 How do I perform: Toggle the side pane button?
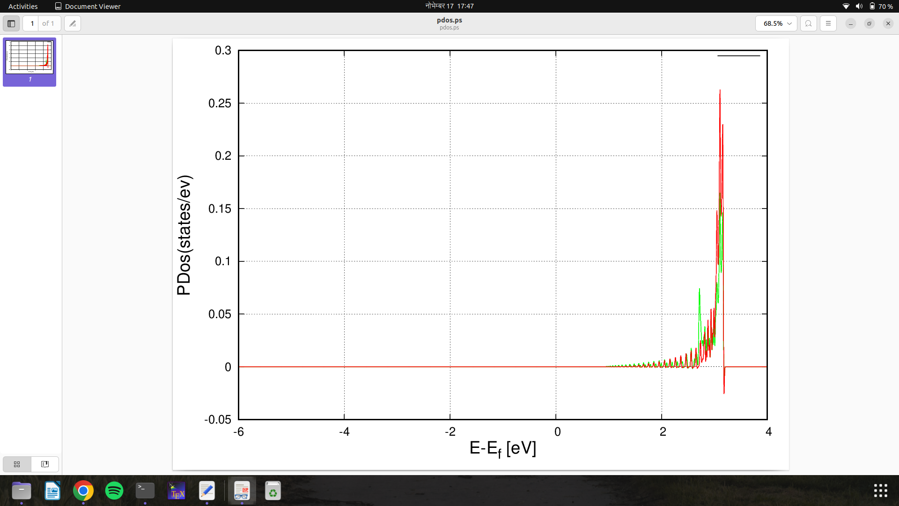click(x=11, y=23)
